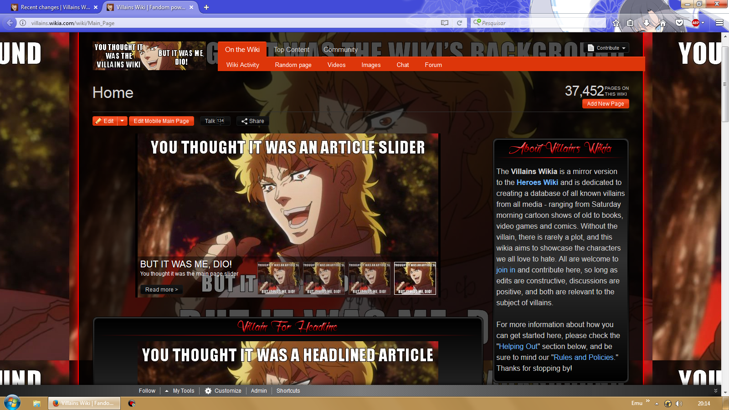Open Wiki Activity in nav bar
Screen dimensions: 729x410
coord(243,65)
